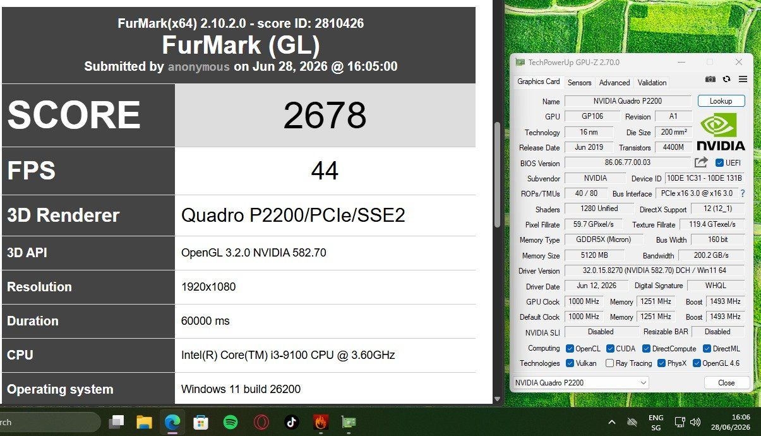Toggle the DirectCompute checkbox
761x436 pixels.
(x=646, y=348)
